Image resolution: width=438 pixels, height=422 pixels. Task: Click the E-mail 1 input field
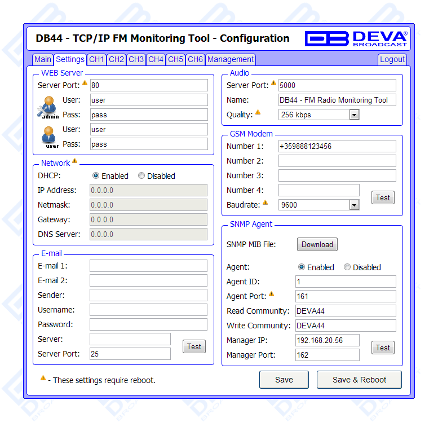coord(148,266)
